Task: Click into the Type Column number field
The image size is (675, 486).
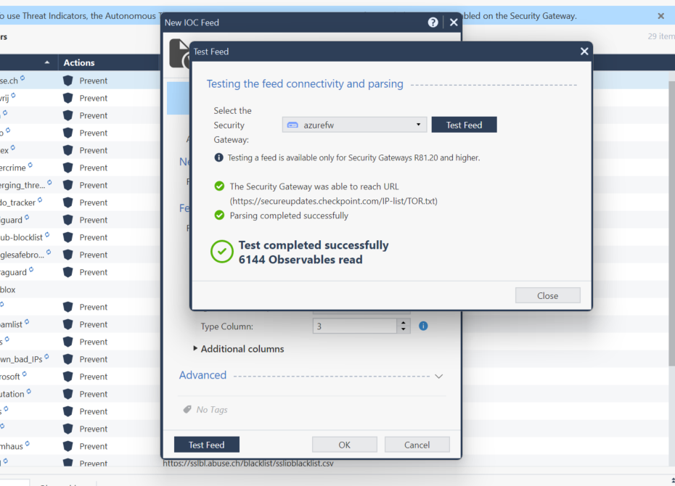Action: 354,326
